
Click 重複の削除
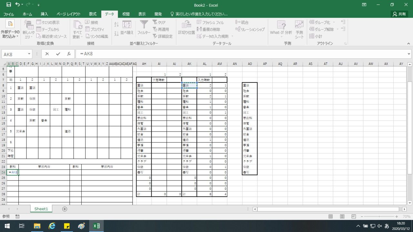[208, 29]
